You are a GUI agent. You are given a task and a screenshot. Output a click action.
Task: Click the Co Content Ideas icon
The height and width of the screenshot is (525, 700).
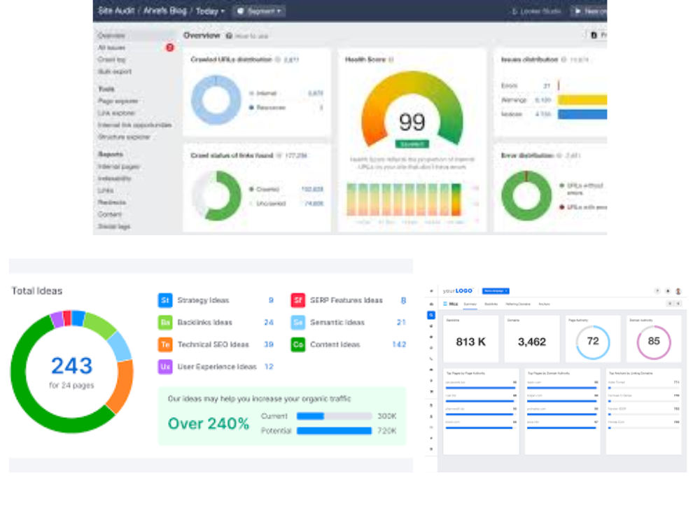[x=297, y=344]
